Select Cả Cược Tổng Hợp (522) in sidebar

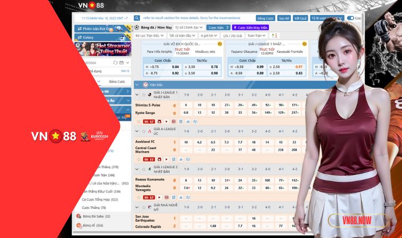pos(100,199)
